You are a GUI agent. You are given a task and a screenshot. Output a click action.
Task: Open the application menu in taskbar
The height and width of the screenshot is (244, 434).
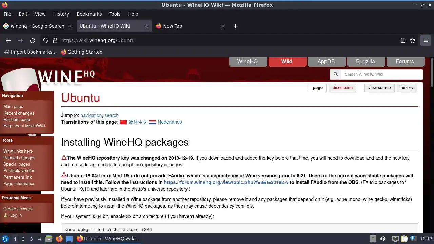pos(5,239)
